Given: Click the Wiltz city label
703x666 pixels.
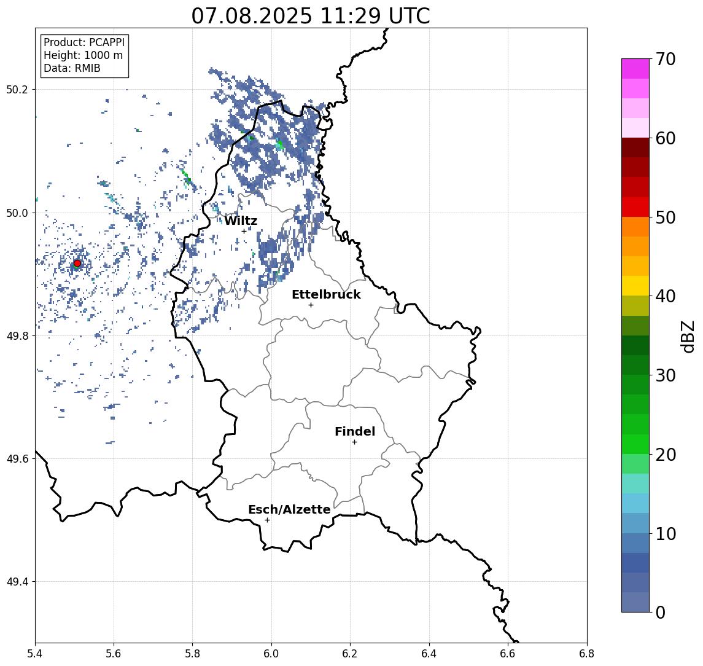Looking at the screenshot, I should (241, 221).
